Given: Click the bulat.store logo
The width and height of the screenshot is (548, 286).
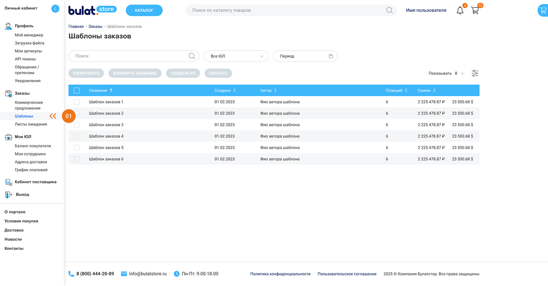Looking at the screenshot, I should (92, 10).
